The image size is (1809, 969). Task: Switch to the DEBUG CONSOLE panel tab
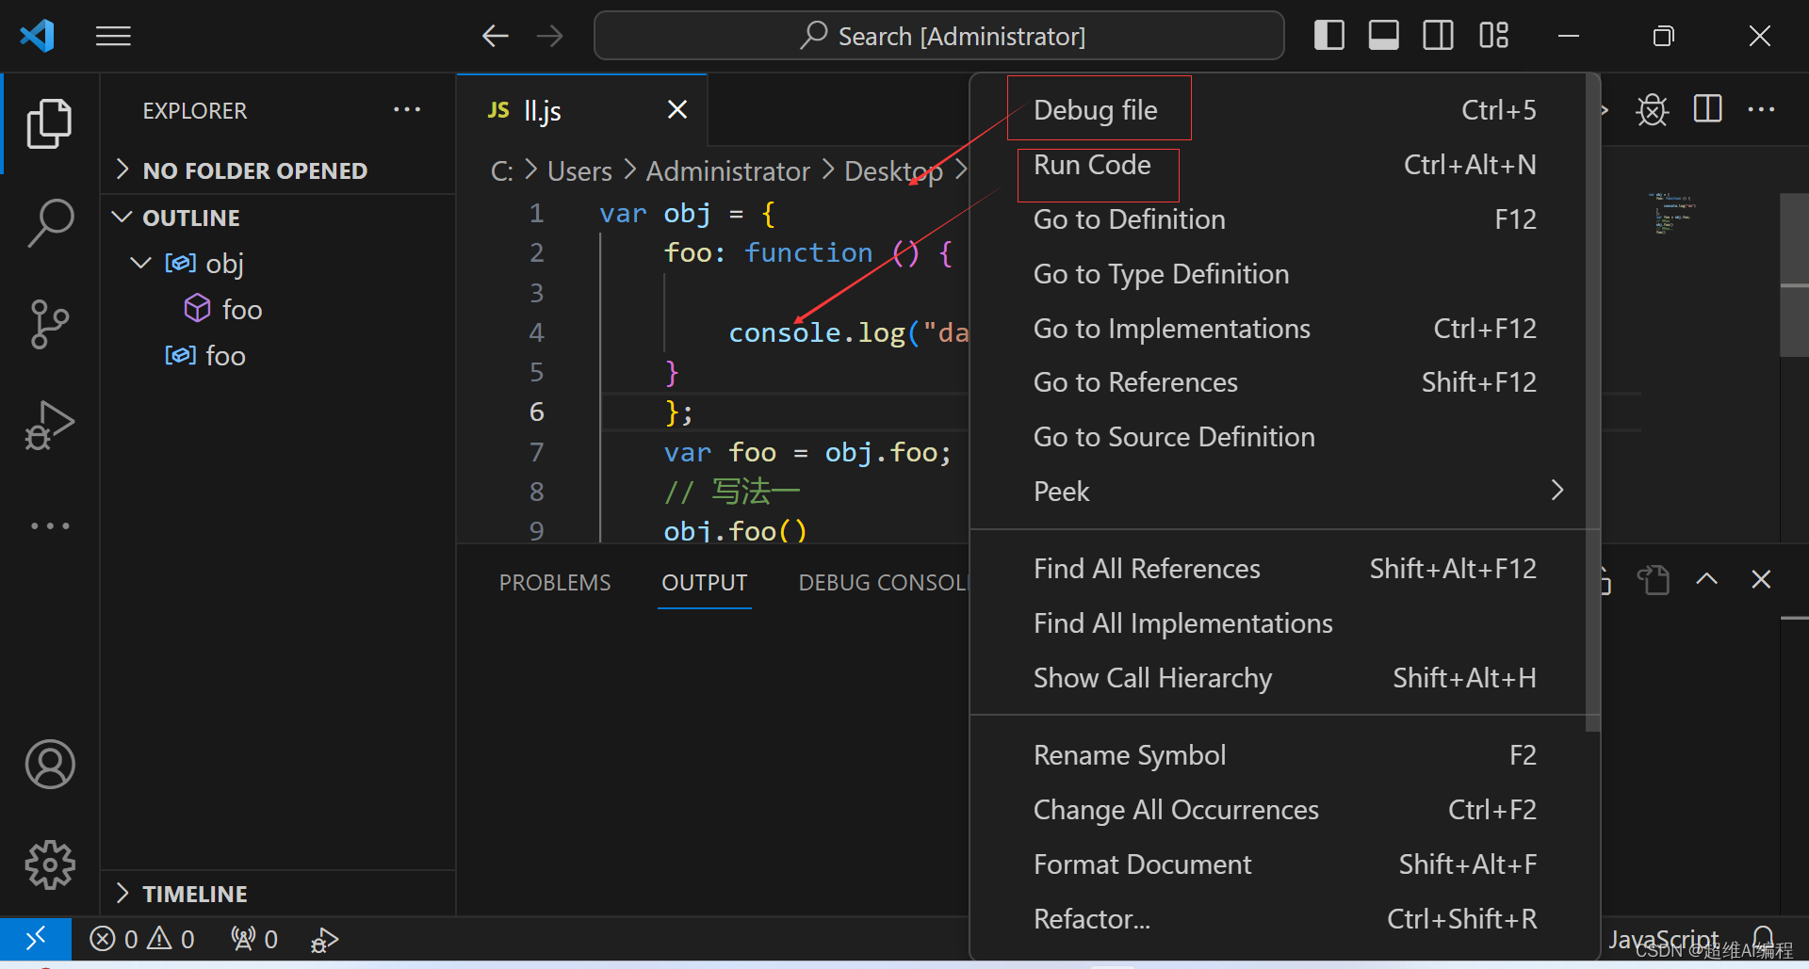coord(883,583)
